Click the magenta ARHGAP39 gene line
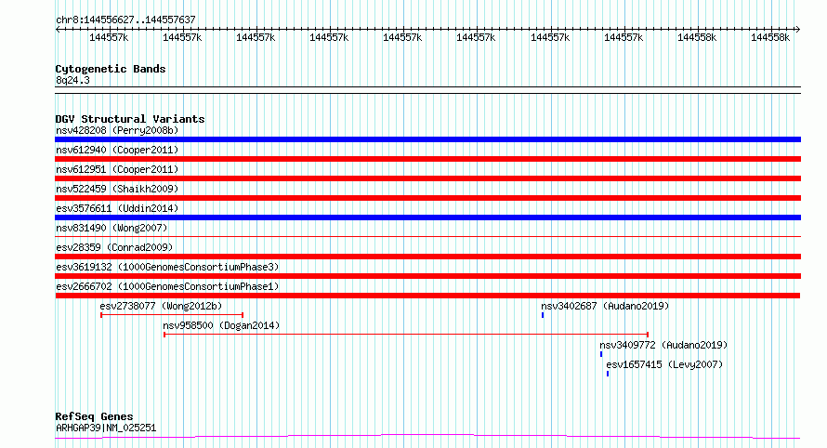The image size is (827, 448). tap(427, 437)
